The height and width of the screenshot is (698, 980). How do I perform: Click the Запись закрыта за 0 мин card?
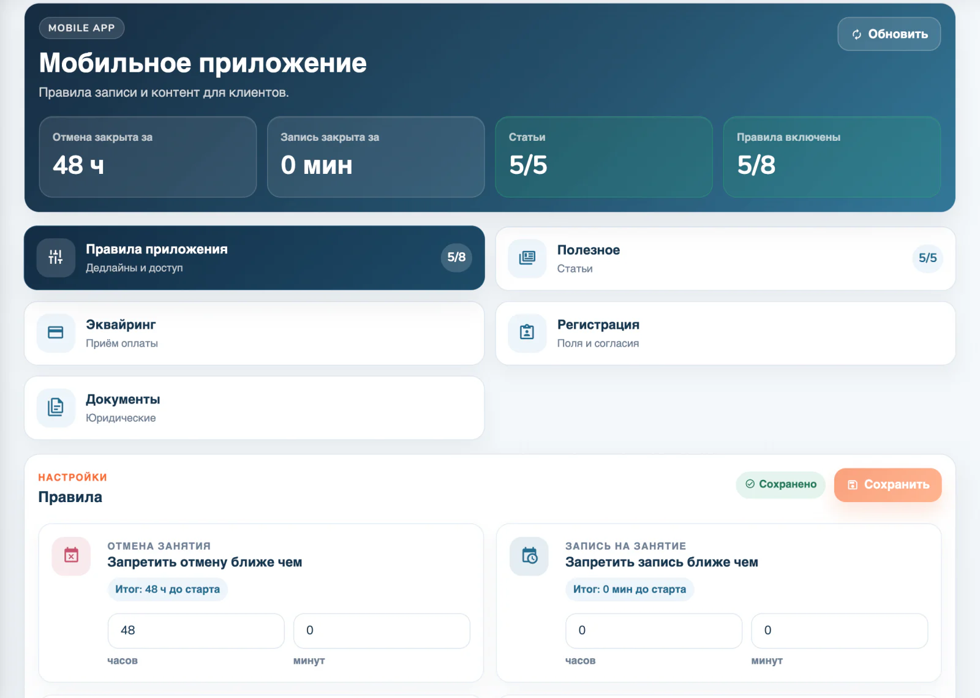[375, 157]
